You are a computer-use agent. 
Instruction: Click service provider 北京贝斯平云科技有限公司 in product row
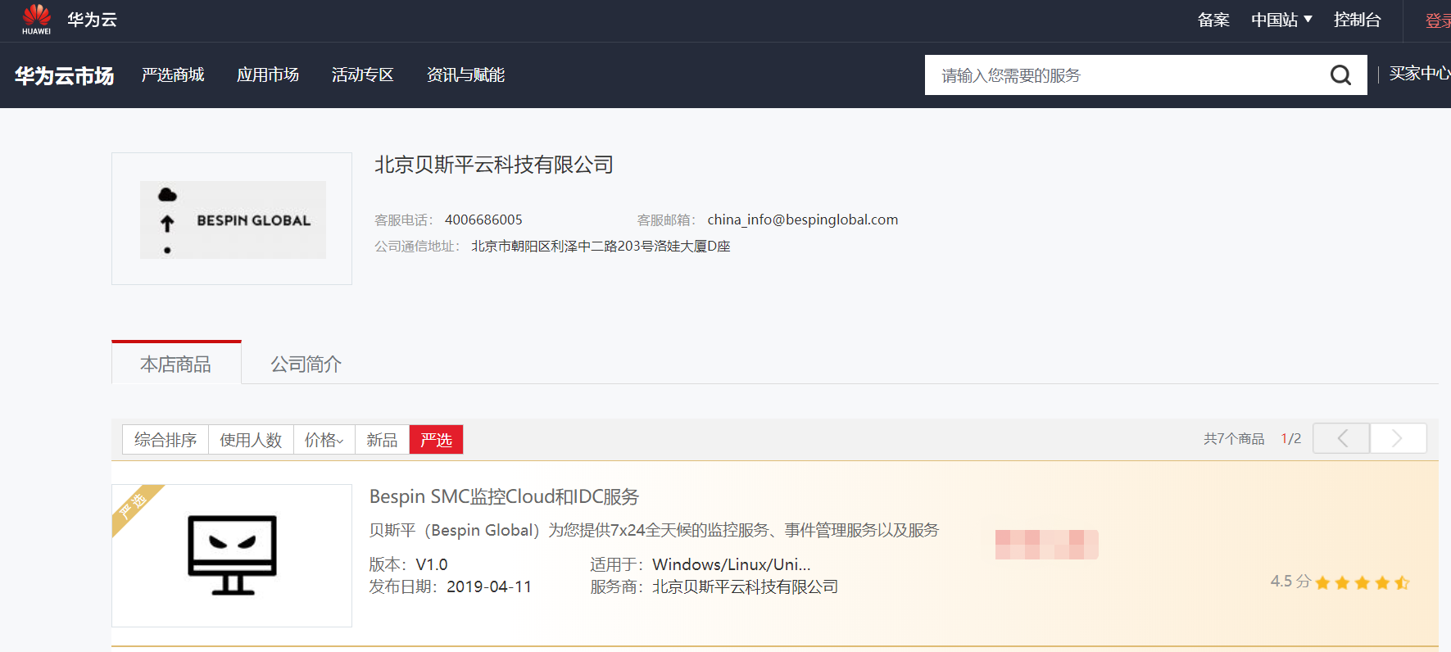click(x=745, y=586)
